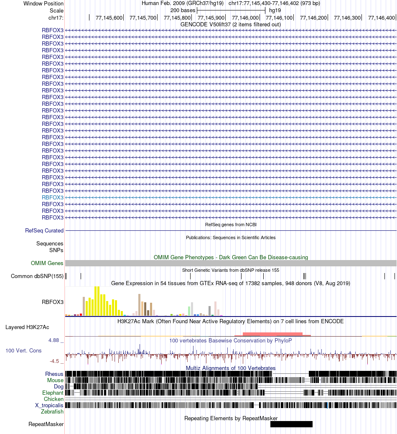Image resolution: width=397 pixels, height=434 pixels.
Task: Click the Sequences track label
Action: pos(50,244)
